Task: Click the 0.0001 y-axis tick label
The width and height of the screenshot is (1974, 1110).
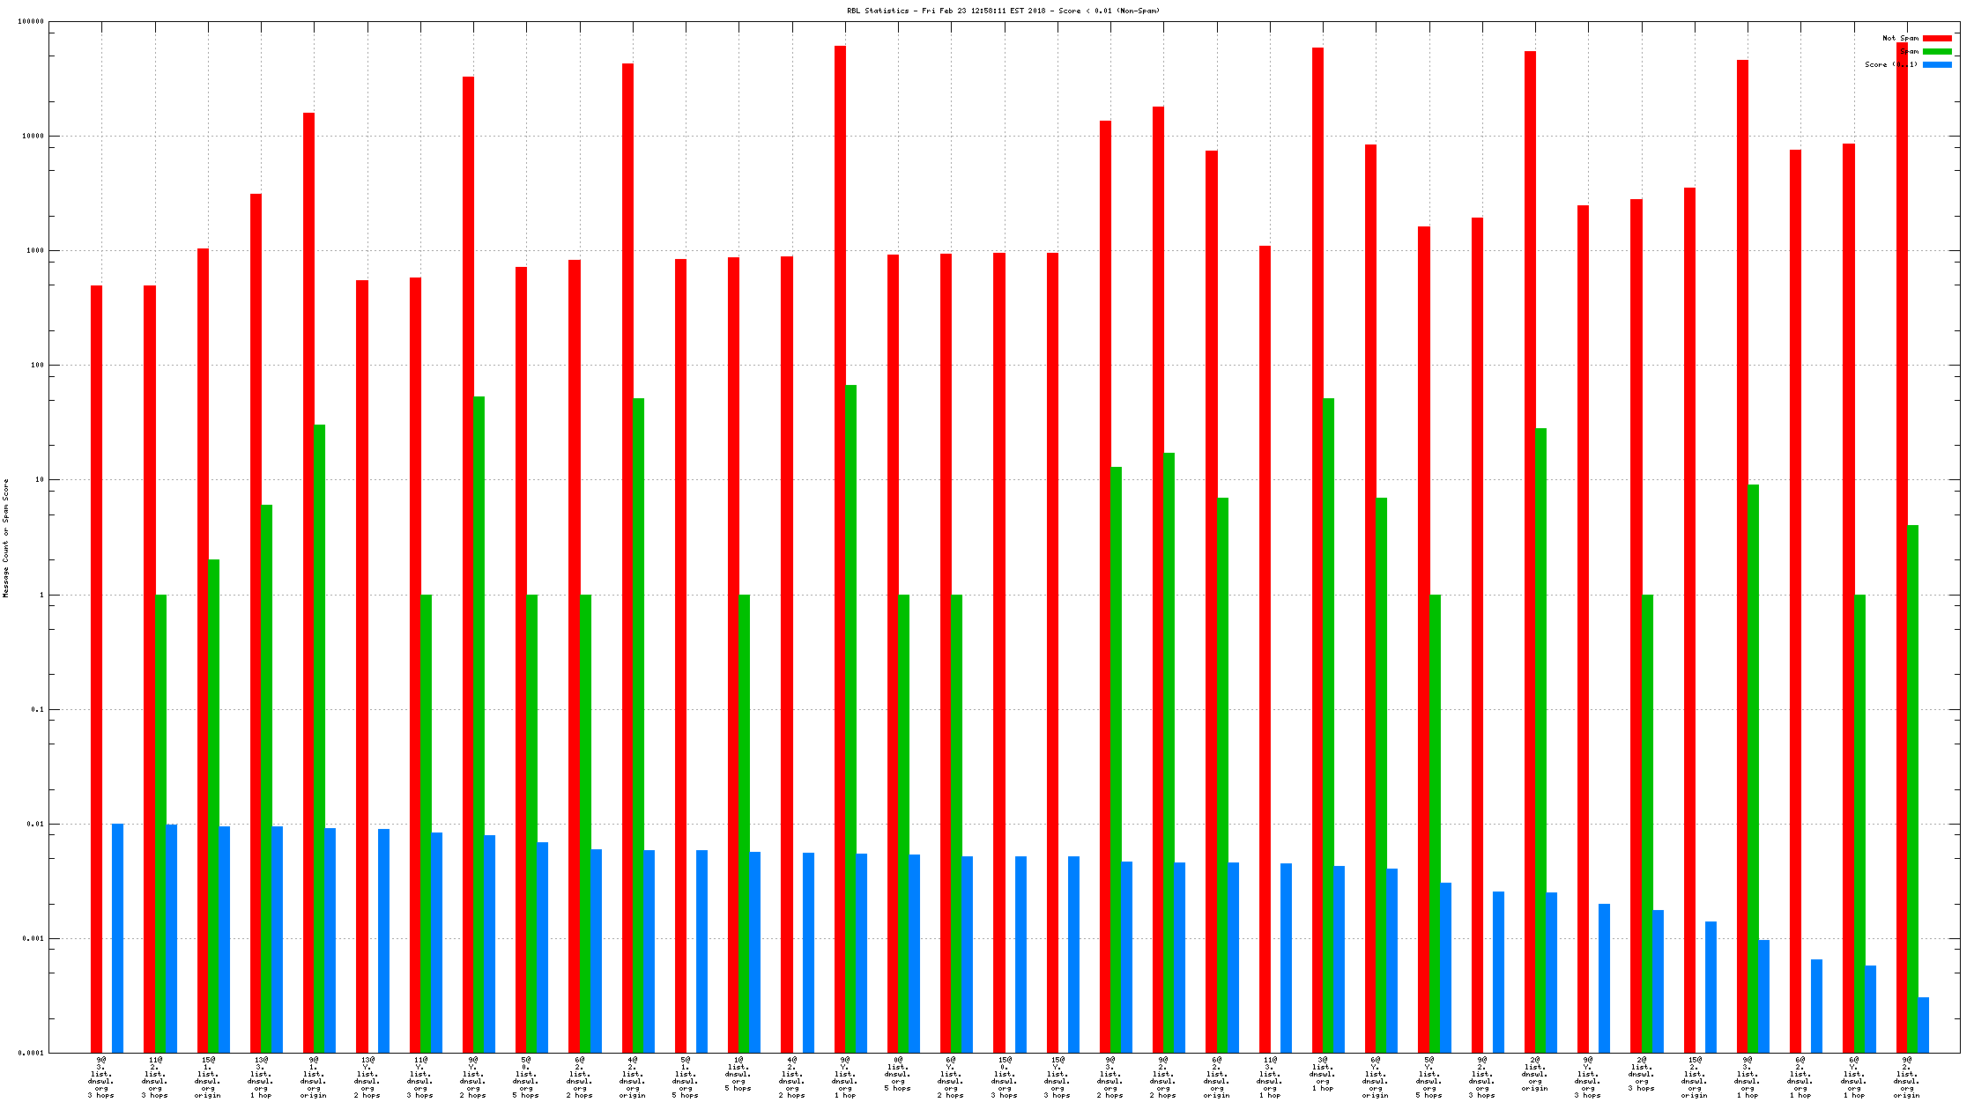Action: click(31, 1054)
